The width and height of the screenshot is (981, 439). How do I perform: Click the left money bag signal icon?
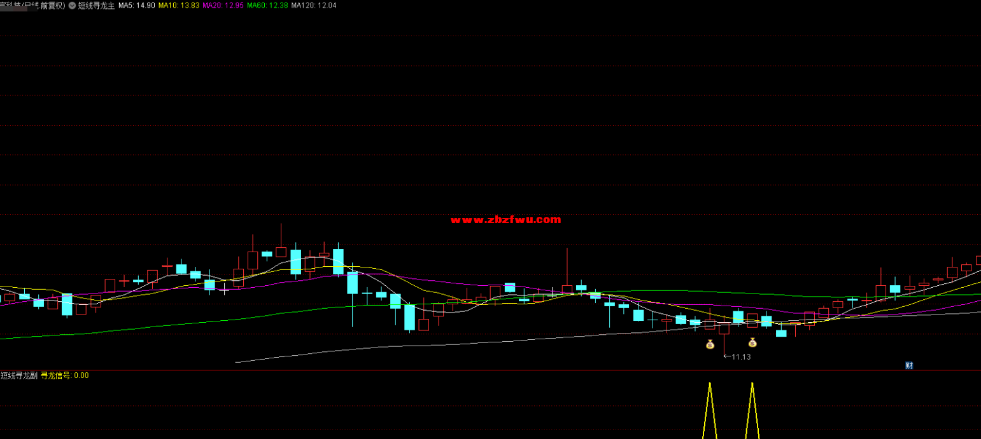(x=710, y=344)
